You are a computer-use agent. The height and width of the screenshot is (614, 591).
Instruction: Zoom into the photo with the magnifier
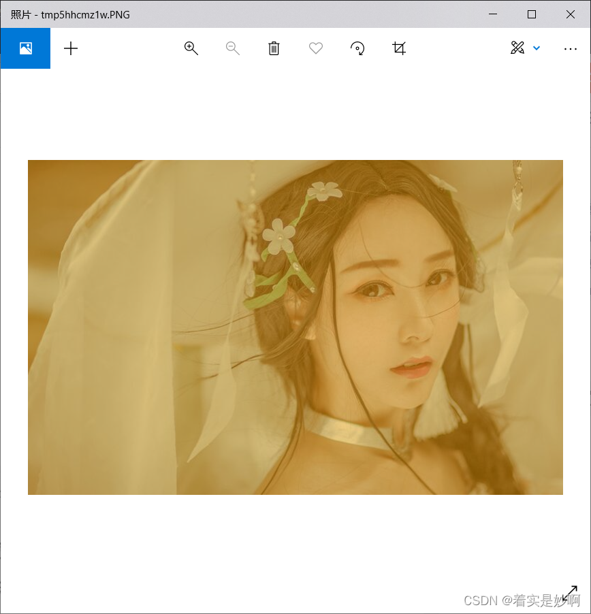click(191, 48)
